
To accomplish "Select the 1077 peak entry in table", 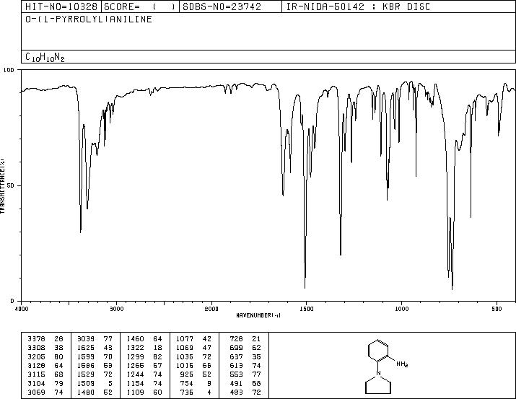I will coord(194,338).
